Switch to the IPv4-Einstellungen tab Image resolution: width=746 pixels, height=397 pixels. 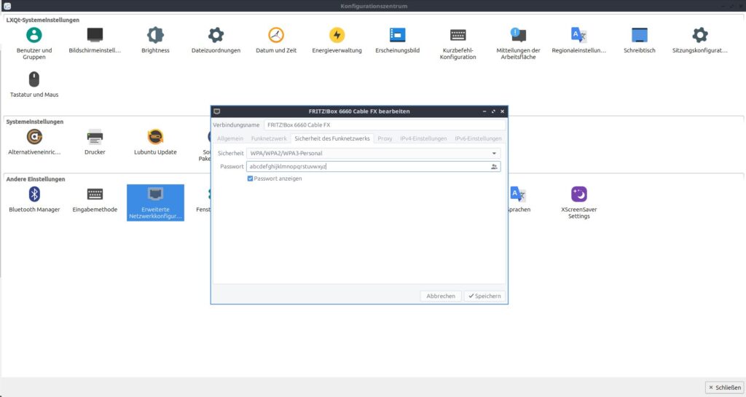click(423, 138)
